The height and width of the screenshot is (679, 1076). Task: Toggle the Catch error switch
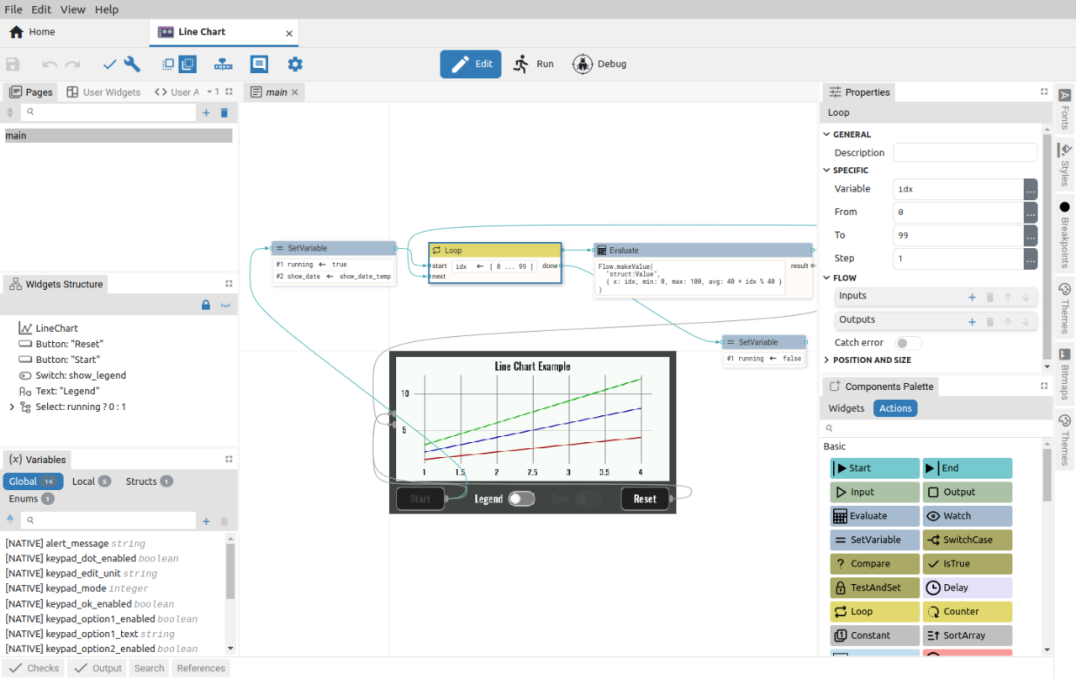pyautogui.click(x=908, y=343)
